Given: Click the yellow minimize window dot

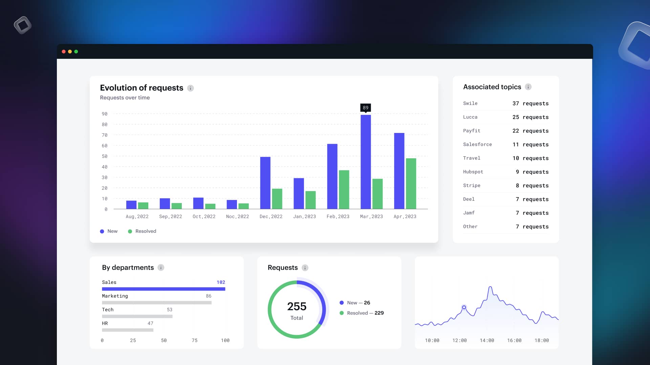Looking at the screenshot, I should pyautogui.click(x=70, y=52).
